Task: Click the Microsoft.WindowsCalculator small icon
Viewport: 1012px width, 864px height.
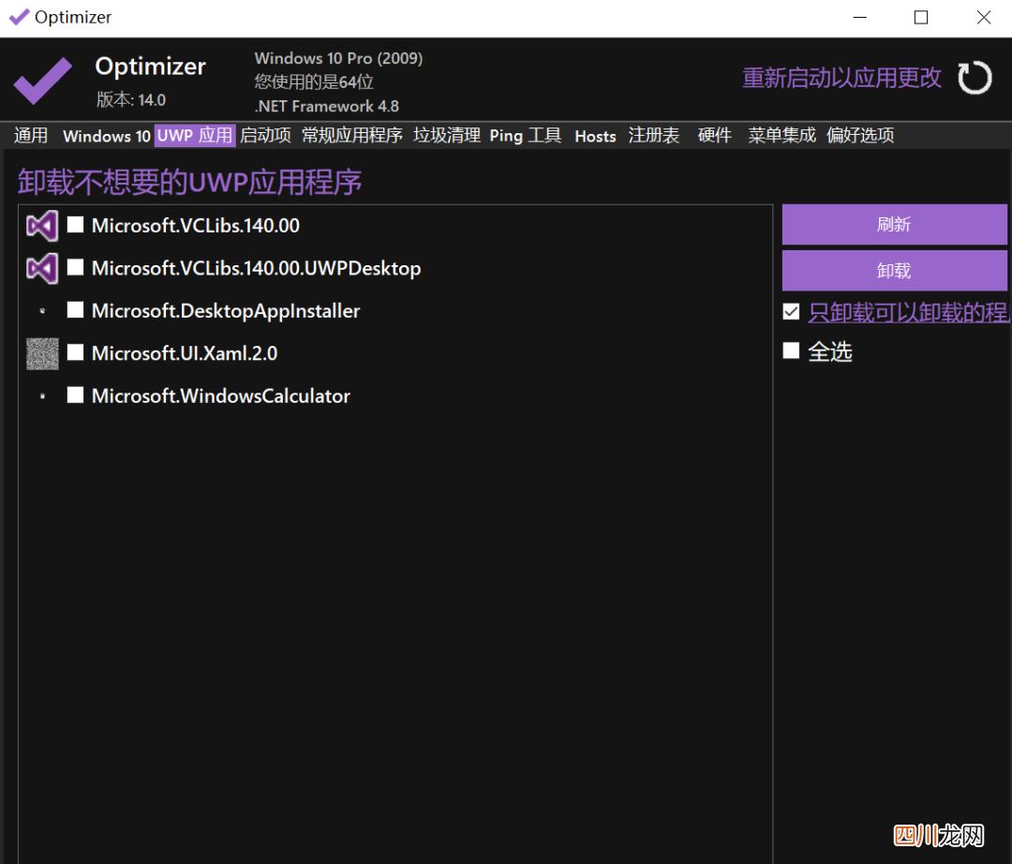Action: tap(42, 396)
